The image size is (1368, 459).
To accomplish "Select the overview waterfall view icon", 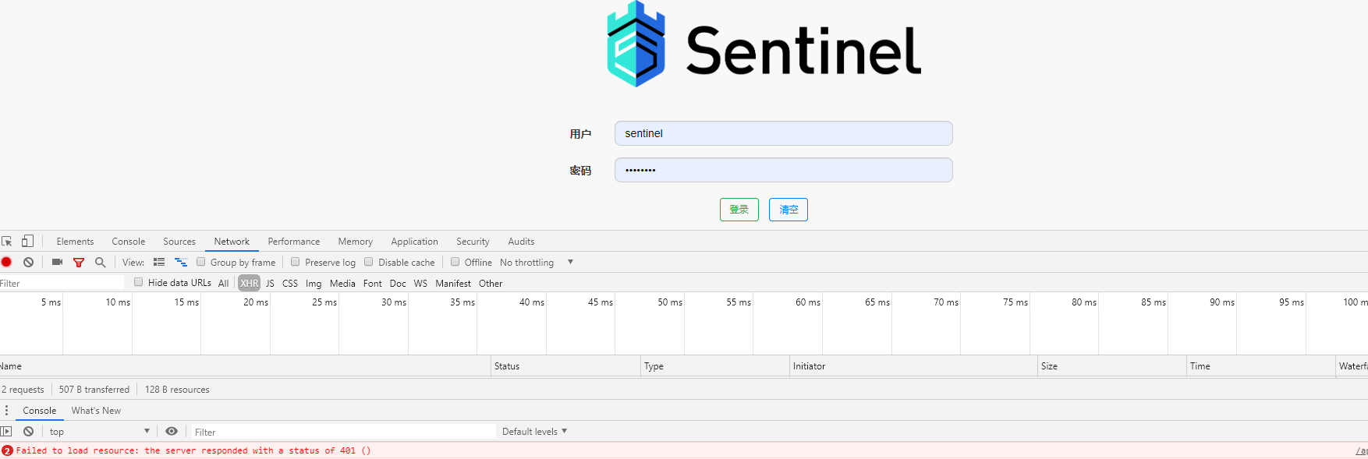I will point(181,262).
